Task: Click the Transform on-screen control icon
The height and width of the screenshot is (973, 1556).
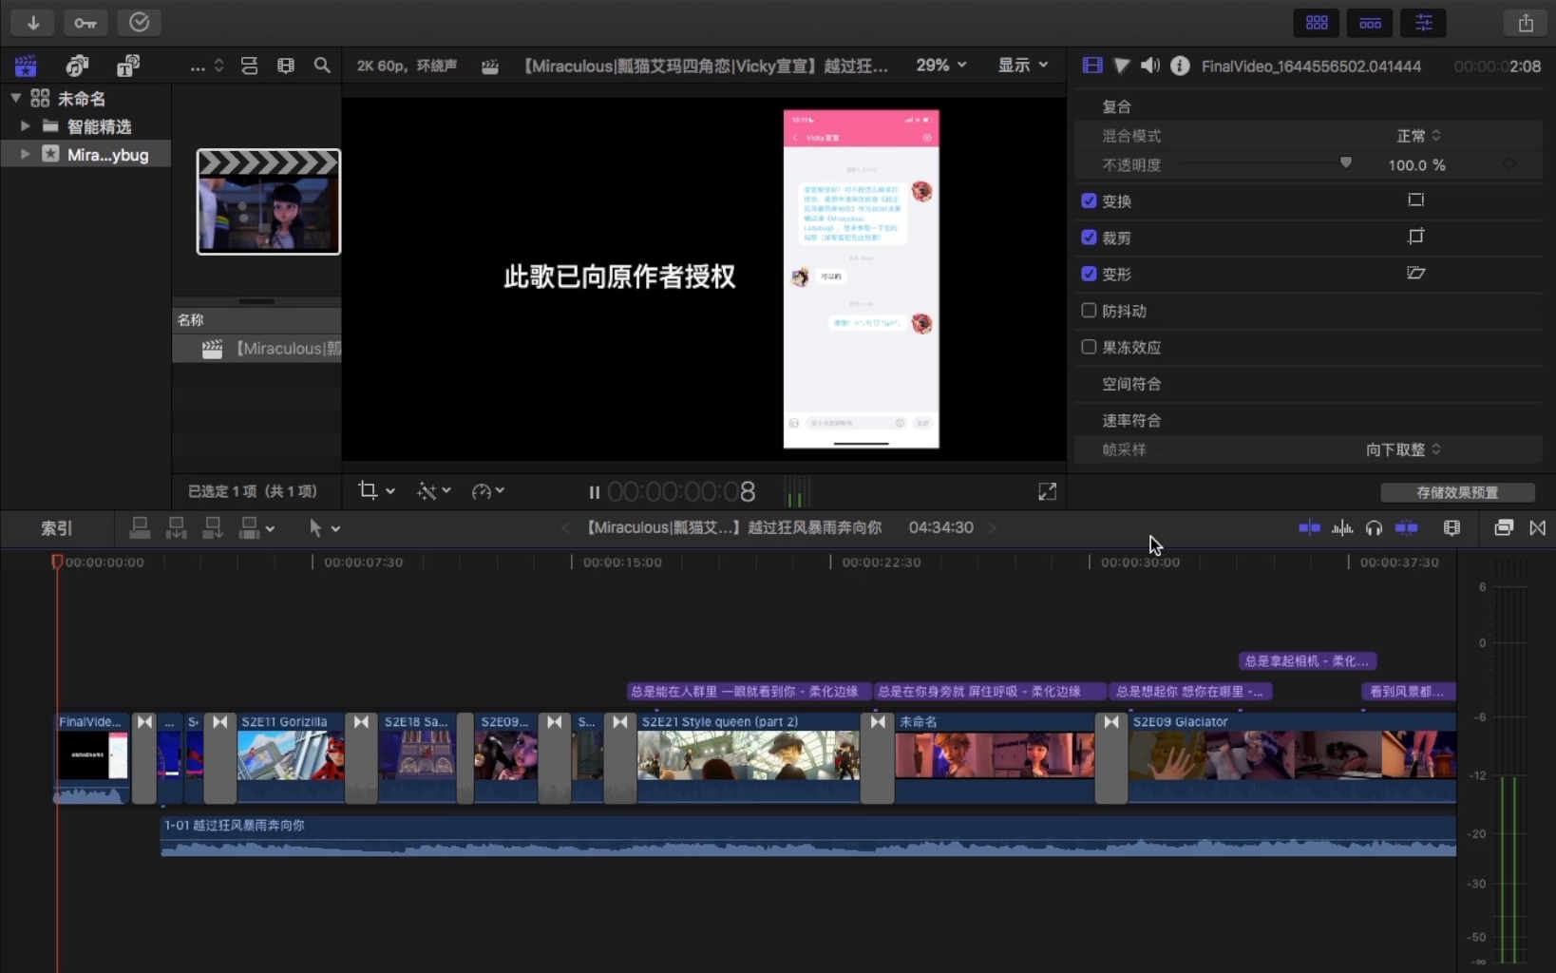Action: pyautogui.click(x=1415, y=200)
